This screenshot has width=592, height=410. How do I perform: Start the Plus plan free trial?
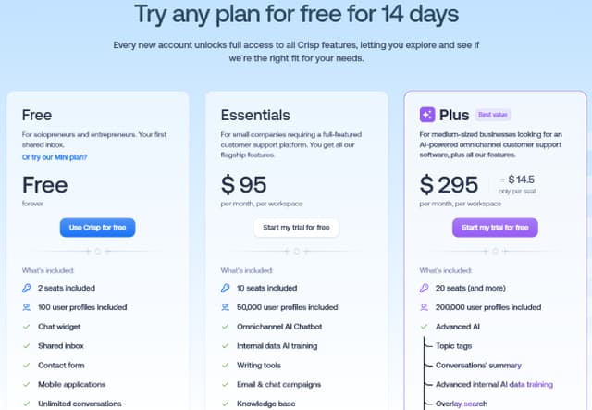pos(495,228)
